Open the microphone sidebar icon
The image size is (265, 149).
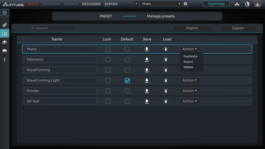4,59
